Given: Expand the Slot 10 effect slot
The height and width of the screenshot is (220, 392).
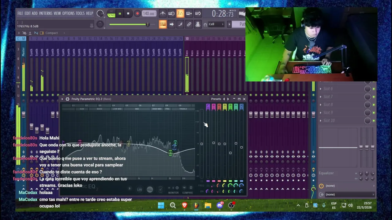Looking at the screenshot, I should pyautogui.click(x=321, y=121).
